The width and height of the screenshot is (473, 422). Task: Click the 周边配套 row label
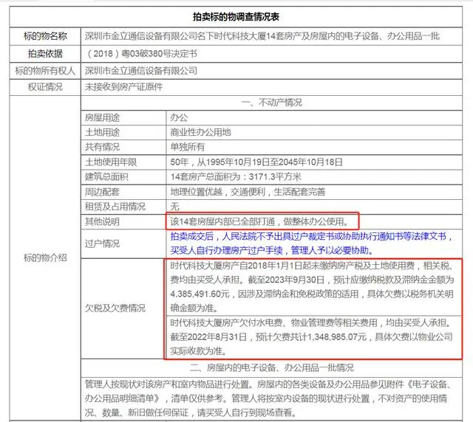(x=102, y=192)
